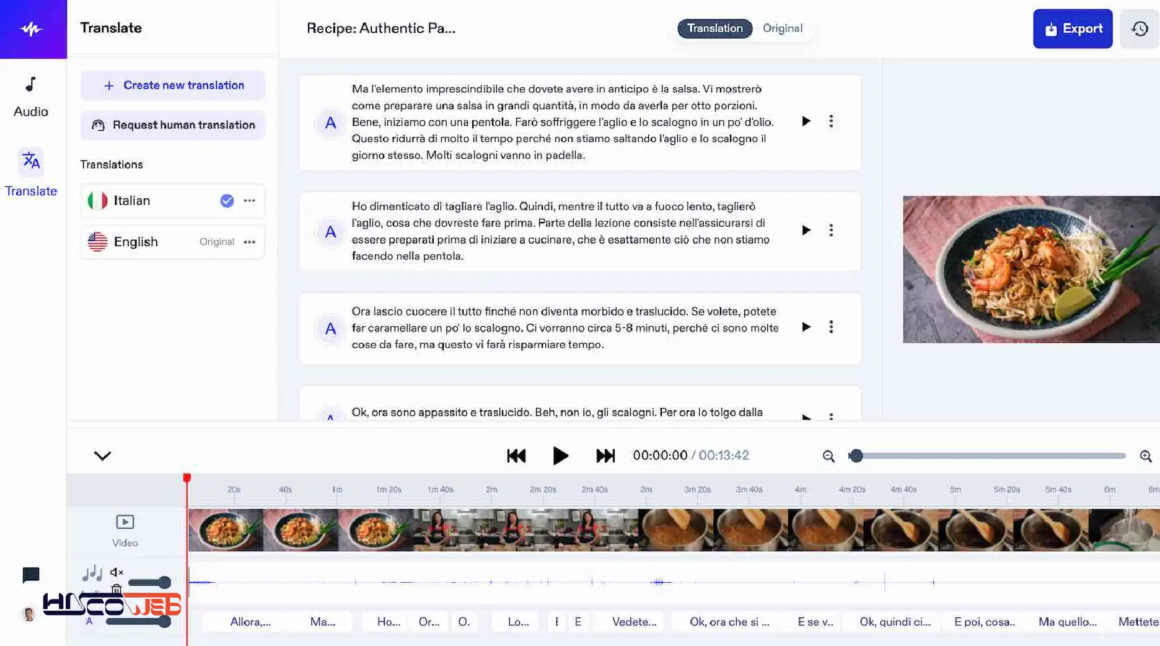1160x646 pixels.
Task: Zoom out the timeline with magnifier
Action: (828, 456)
